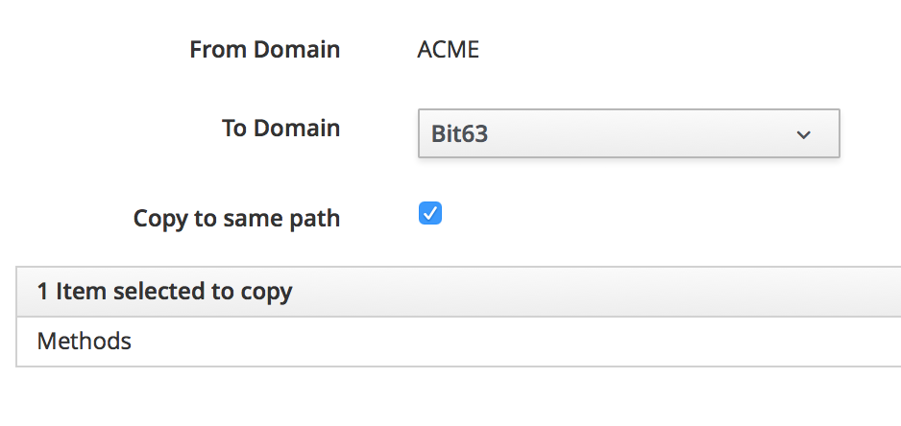The height and width of the screenshot is (426, 901).
Task: Click the down arrow beside Bit63
Action: 804,134
